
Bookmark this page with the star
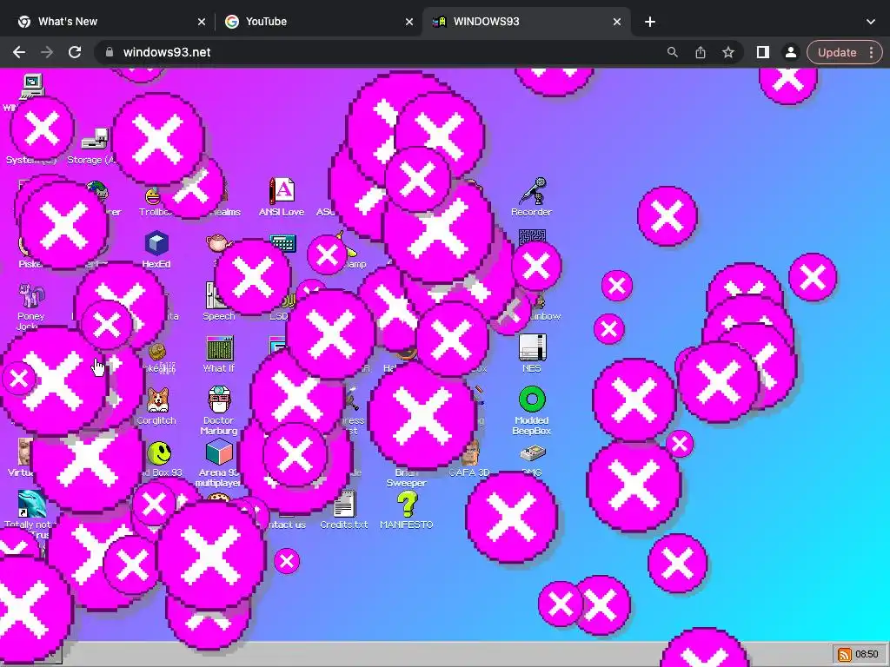728,52
